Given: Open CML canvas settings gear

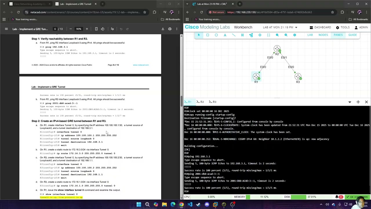Looking at the screenshot, I should pyautogui.click(x=294, y=35).
